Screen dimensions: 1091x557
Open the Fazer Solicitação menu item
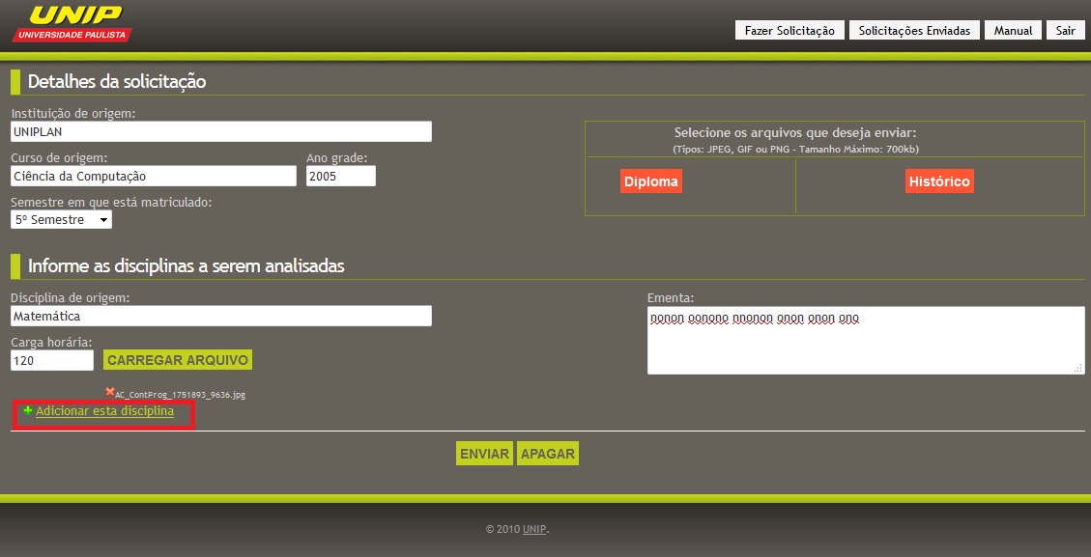(x=790, y=31)
